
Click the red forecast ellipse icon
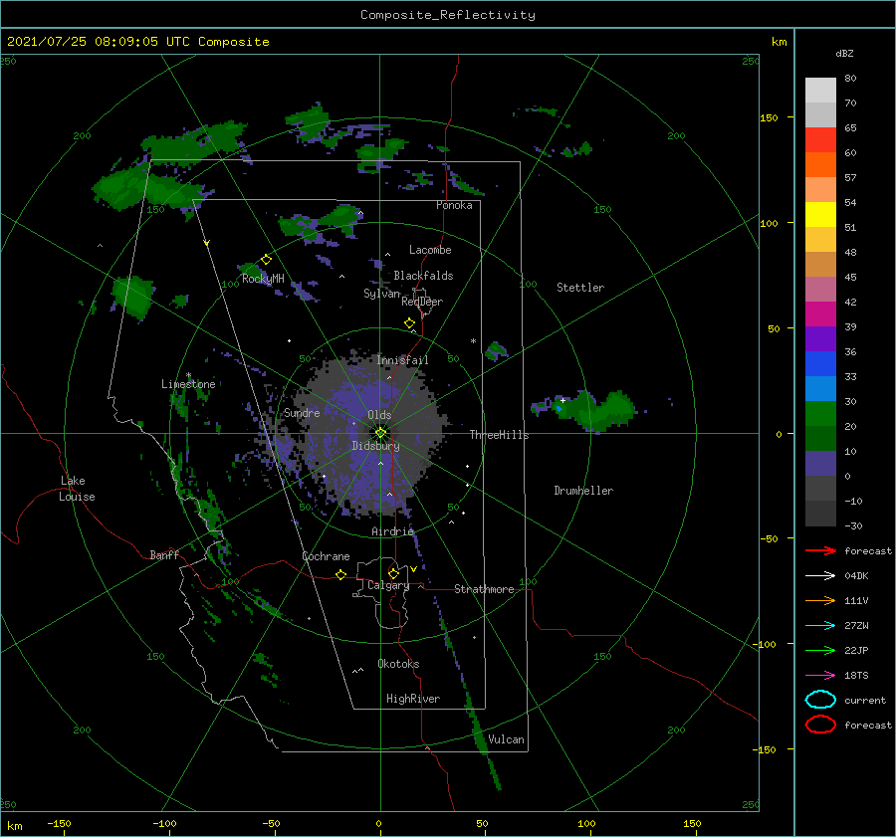coord(820,725)
